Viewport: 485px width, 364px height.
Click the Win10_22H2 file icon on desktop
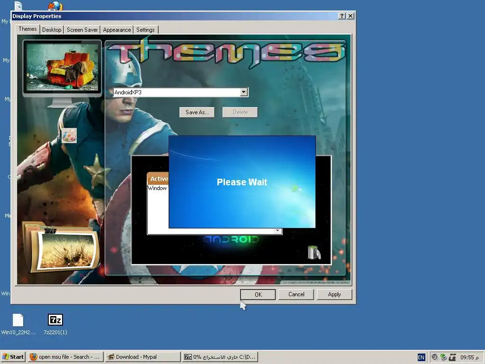pos(18,320)
